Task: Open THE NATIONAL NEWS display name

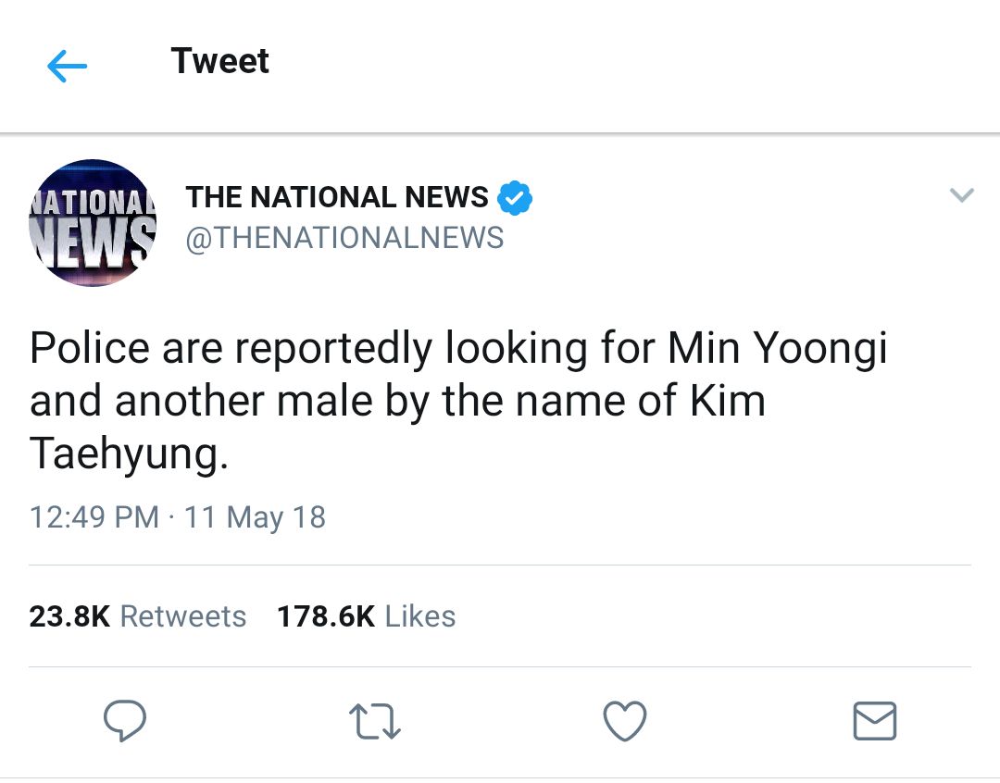Action: 337,197
